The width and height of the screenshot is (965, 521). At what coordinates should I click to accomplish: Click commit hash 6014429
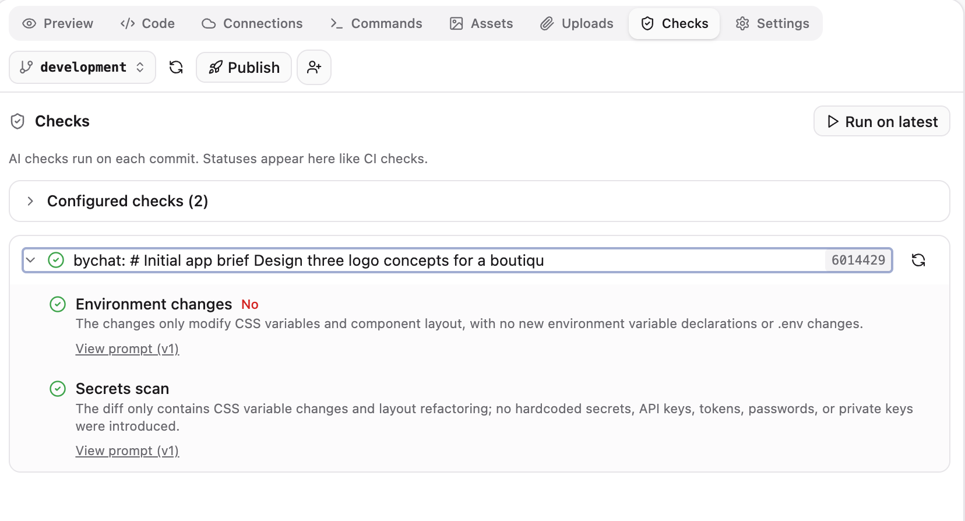[x=858, y=260]
